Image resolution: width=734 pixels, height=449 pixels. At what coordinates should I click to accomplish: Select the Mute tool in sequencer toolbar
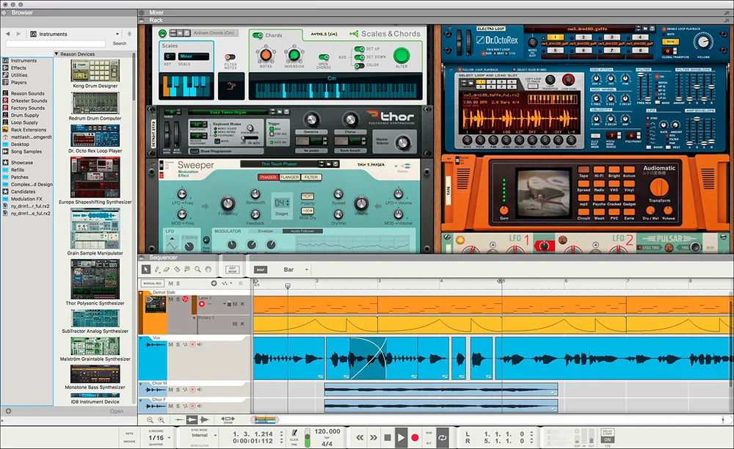pyautogui.click(x=186, y=269)
